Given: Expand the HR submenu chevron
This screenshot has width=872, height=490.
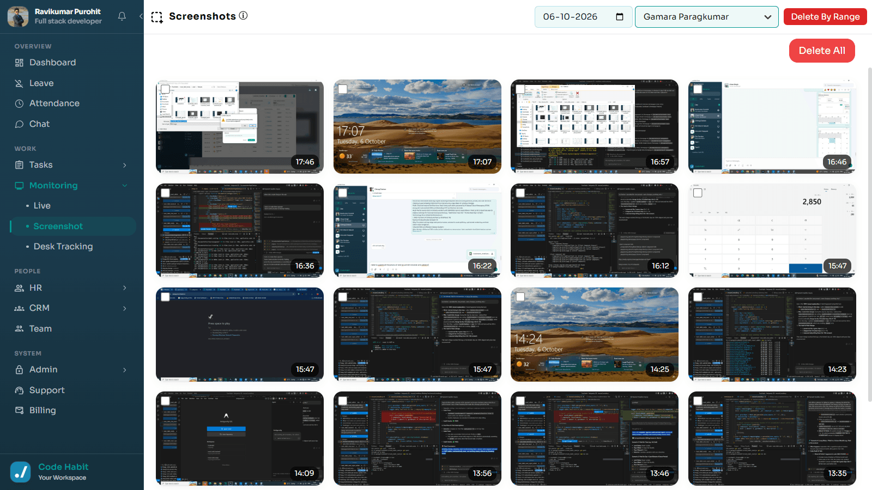Looking at the screenshot, I should click(x=125, y=288).
